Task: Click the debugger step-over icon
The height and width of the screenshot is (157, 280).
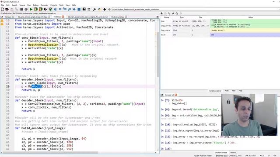Action: coord(60,9)
